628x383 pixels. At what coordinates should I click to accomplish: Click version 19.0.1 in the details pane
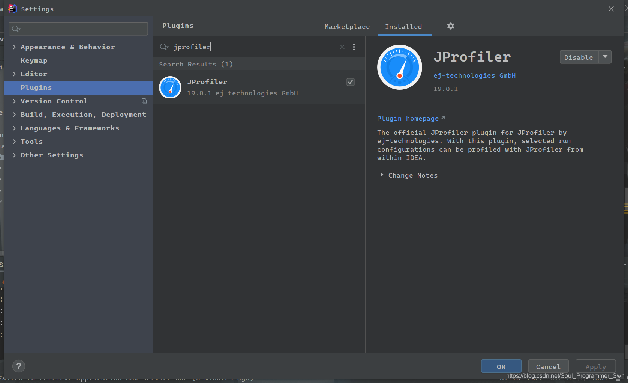click(445, 89)
